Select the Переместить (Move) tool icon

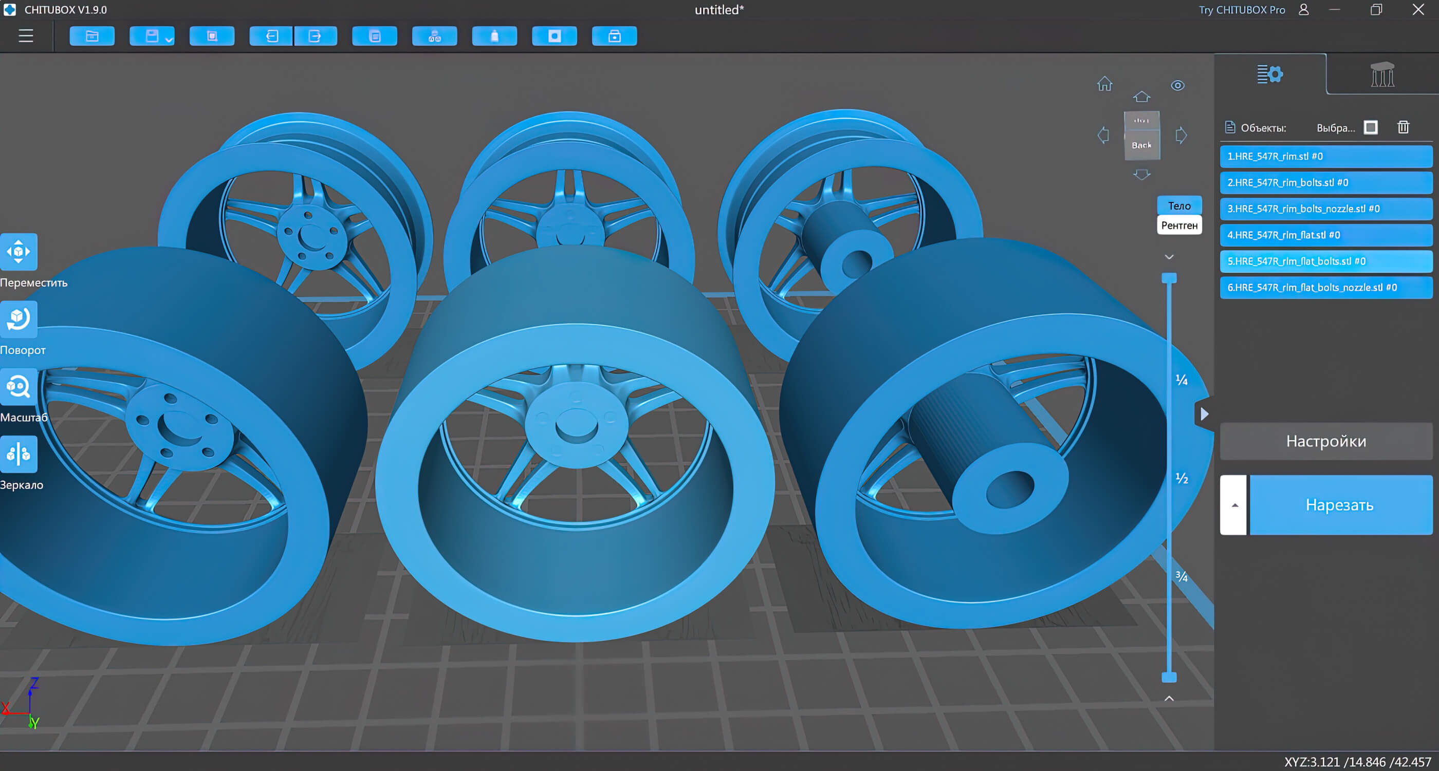tap(19, 252)
